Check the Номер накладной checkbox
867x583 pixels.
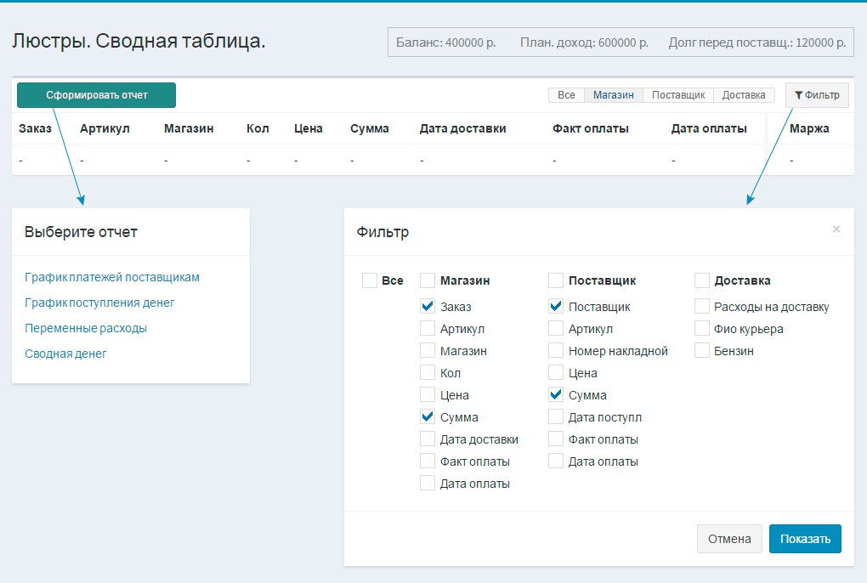coord(556,350)
